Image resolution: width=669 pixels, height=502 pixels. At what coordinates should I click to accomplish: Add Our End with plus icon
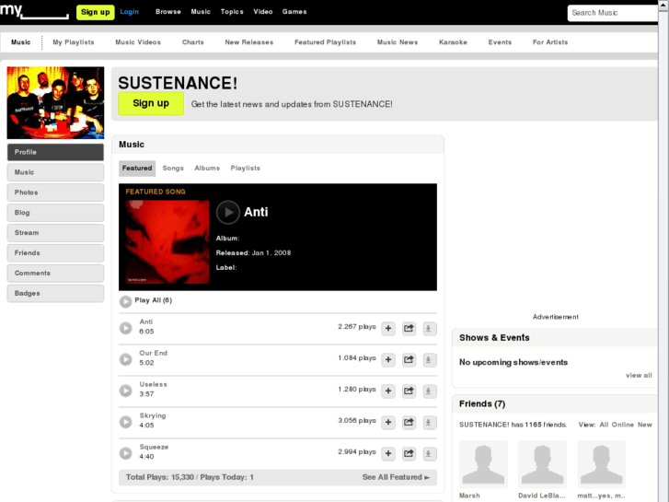tap(388, 360)
